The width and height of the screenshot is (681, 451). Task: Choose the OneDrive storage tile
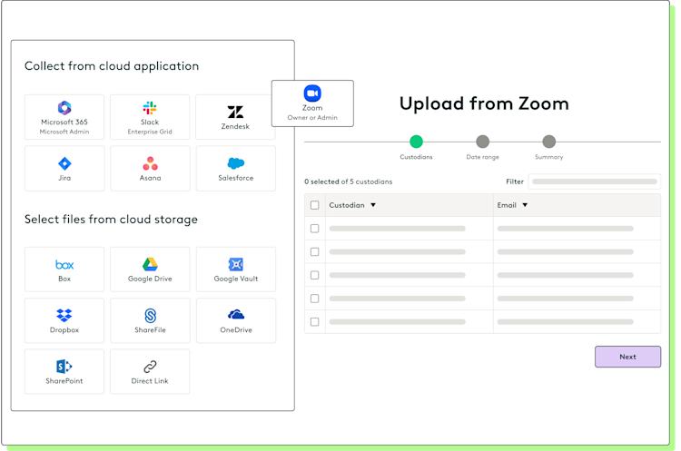click(235, 320)
